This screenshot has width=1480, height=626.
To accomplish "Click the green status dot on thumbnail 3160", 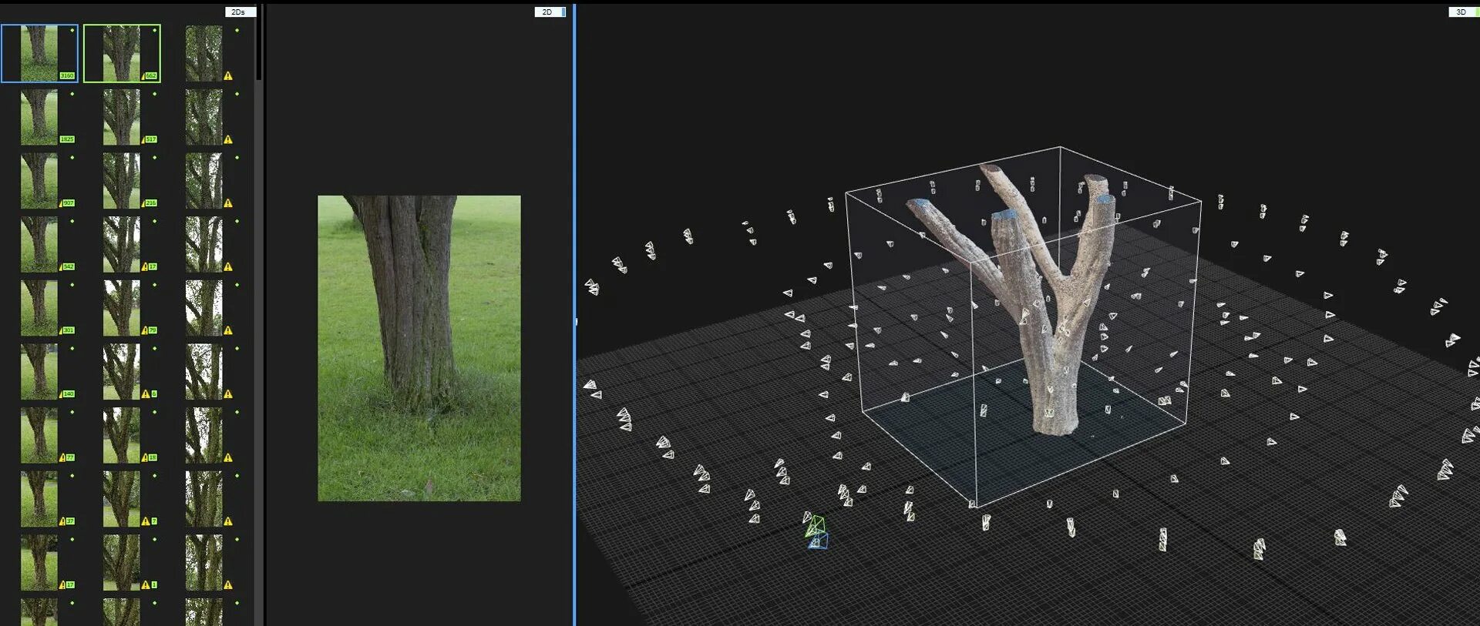I will coord(72,31).
